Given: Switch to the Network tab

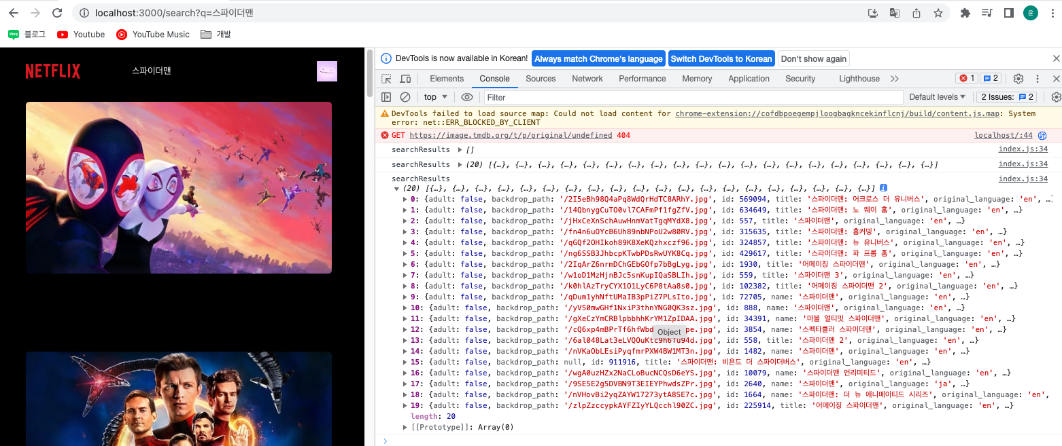Looking at the screenshot, I should click(587, 79).
